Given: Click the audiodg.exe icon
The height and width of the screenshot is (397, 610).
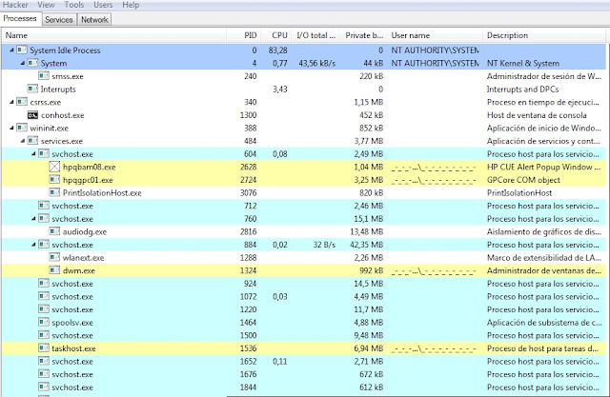Looking at the screenshot, I should coord(54,231).
